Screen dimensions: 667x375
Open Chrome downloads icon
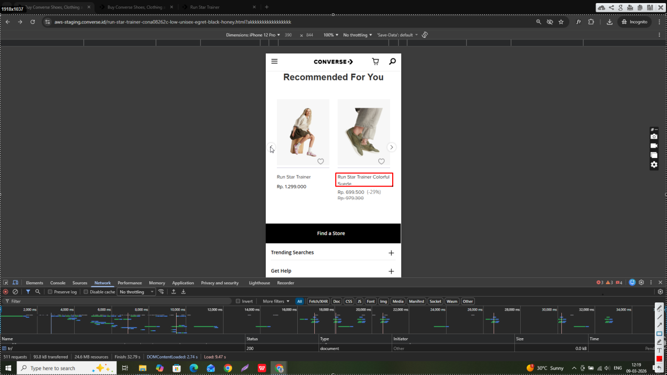[609, 22]
